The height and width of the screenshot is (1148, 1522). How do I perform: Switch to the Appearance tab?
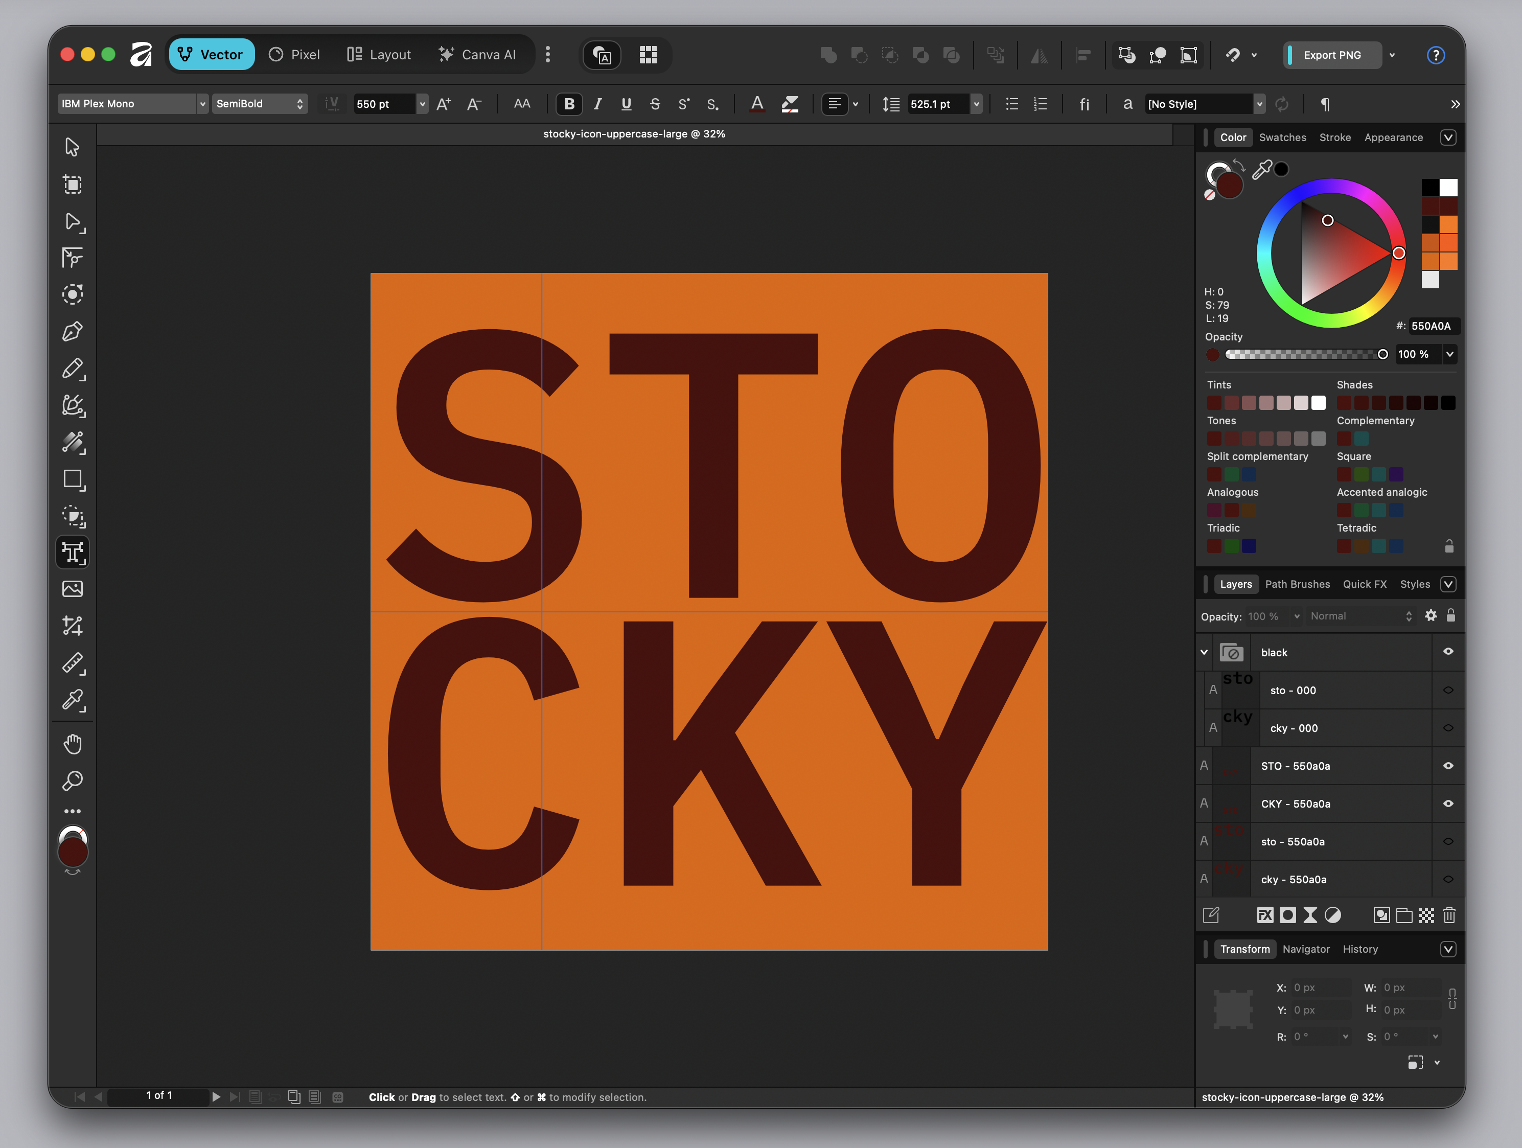[x=1393, y=137]
